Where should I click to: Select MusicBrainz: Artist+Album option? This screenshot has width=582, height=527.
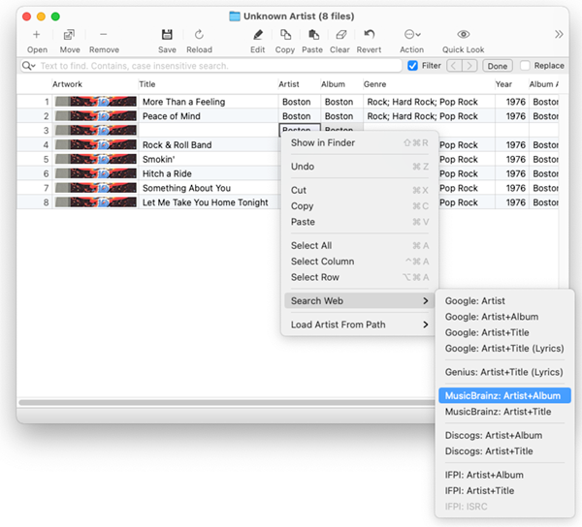[x=504, y=396]
